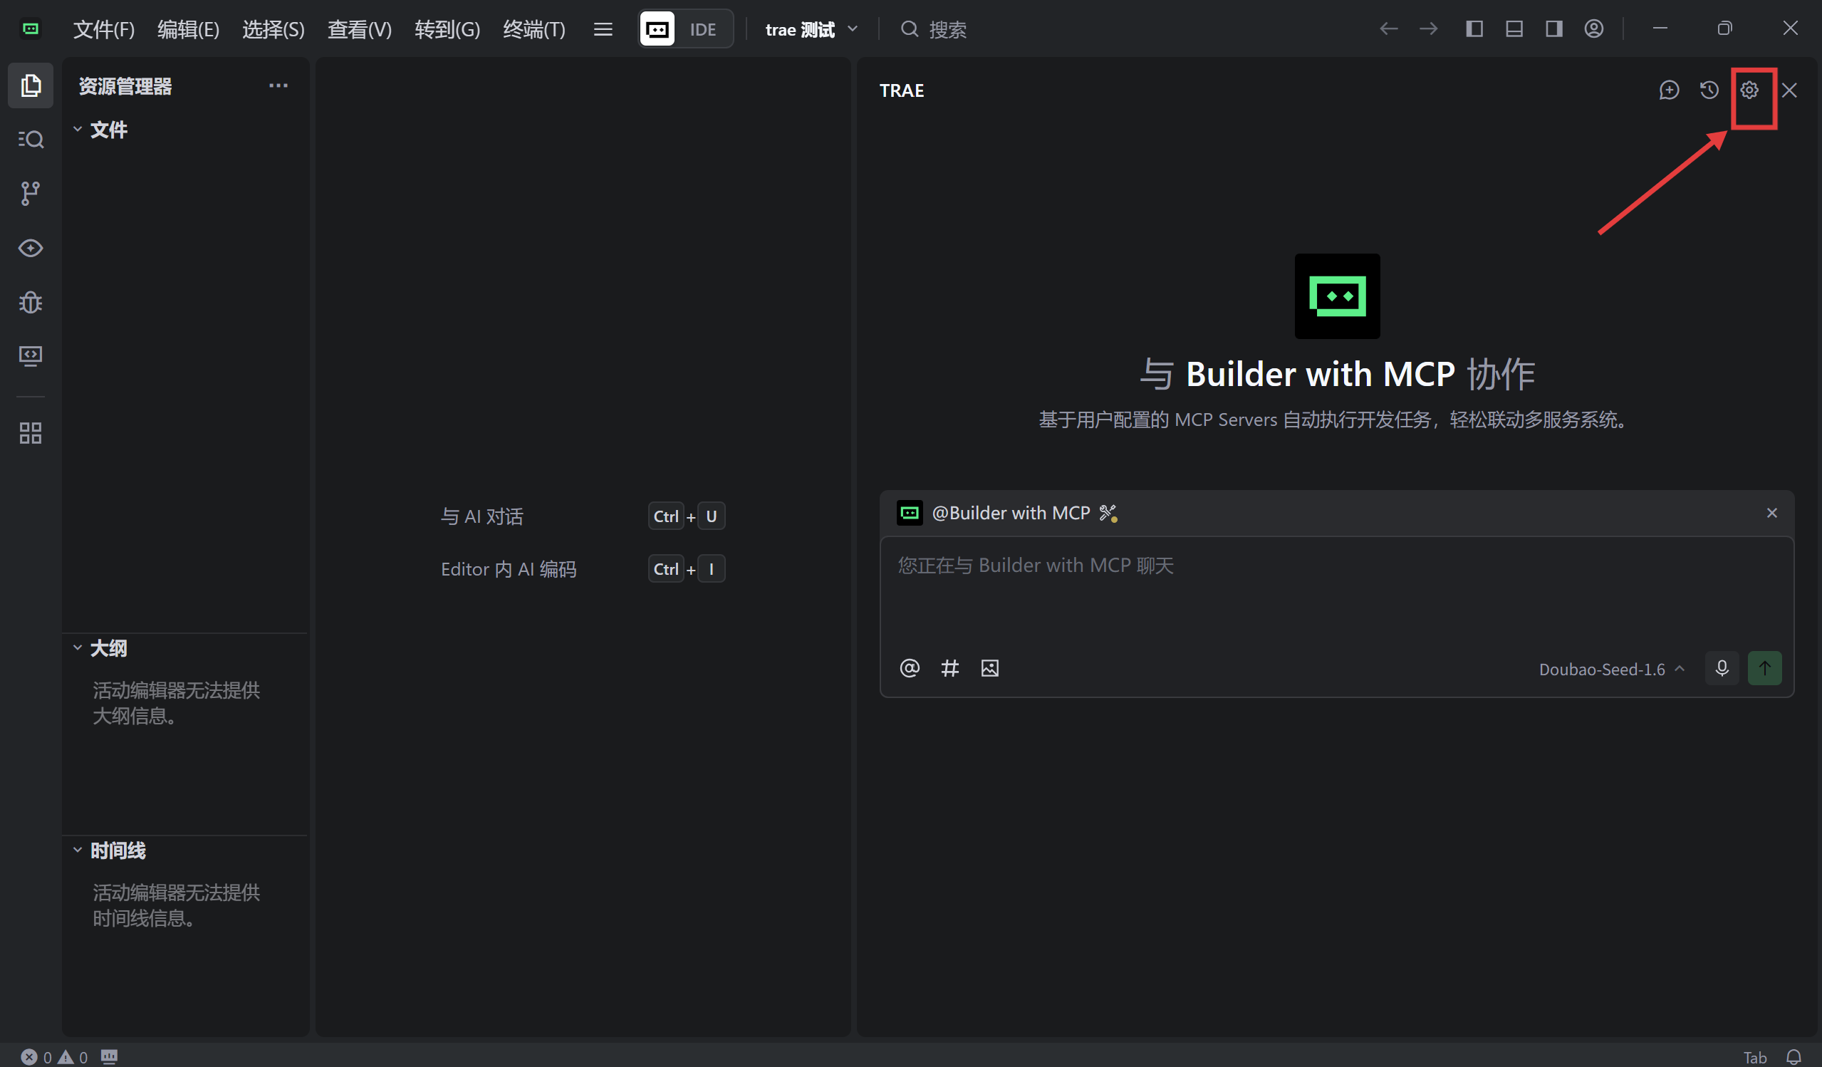Open 终端(T) menu

[533, 29]
